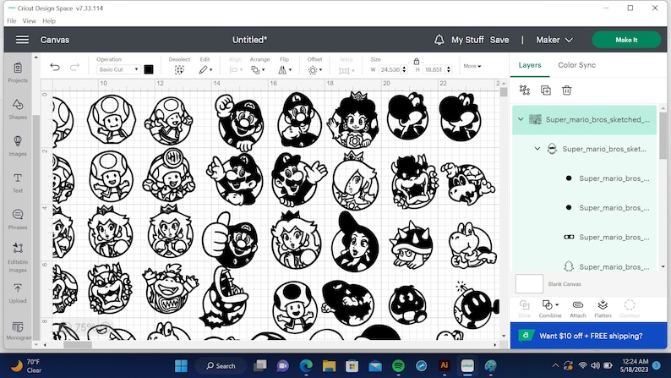Viewport: 671px width, 378px height.
Task: Open the Operation Basic Cut dropdown
Action: (118, 69)
